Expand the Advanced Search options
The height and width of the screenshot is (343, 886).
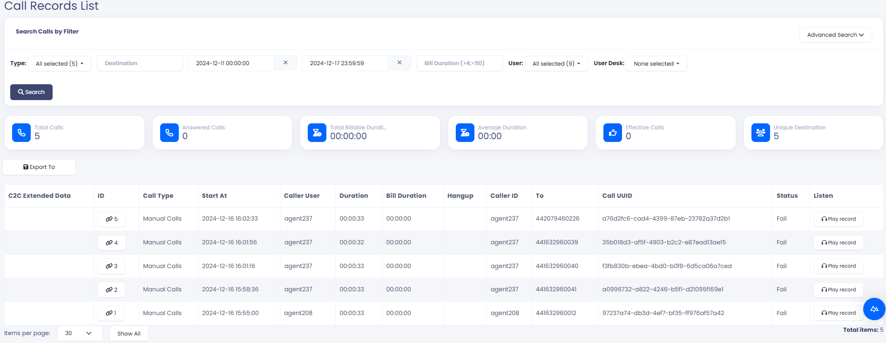[x=836, y=35]
